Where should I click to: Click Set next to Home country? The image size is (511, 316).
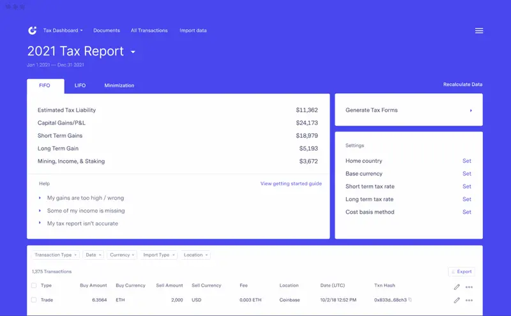coord(467,161)
